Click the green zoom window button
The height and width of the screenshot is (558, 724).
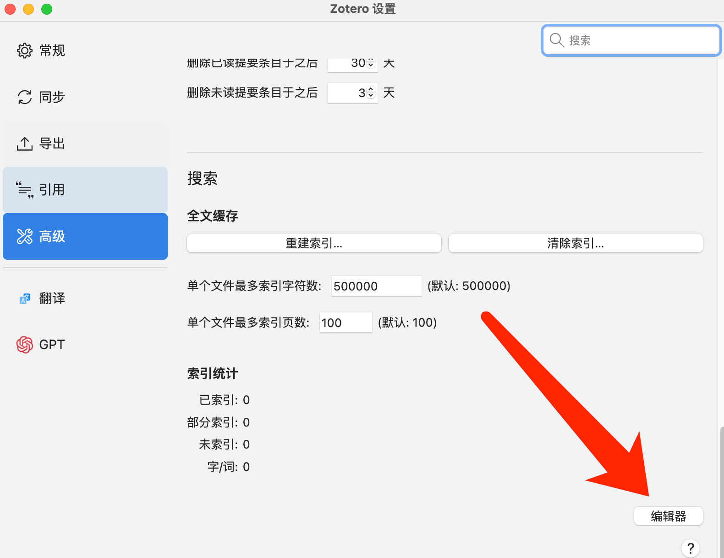point(47,9)
